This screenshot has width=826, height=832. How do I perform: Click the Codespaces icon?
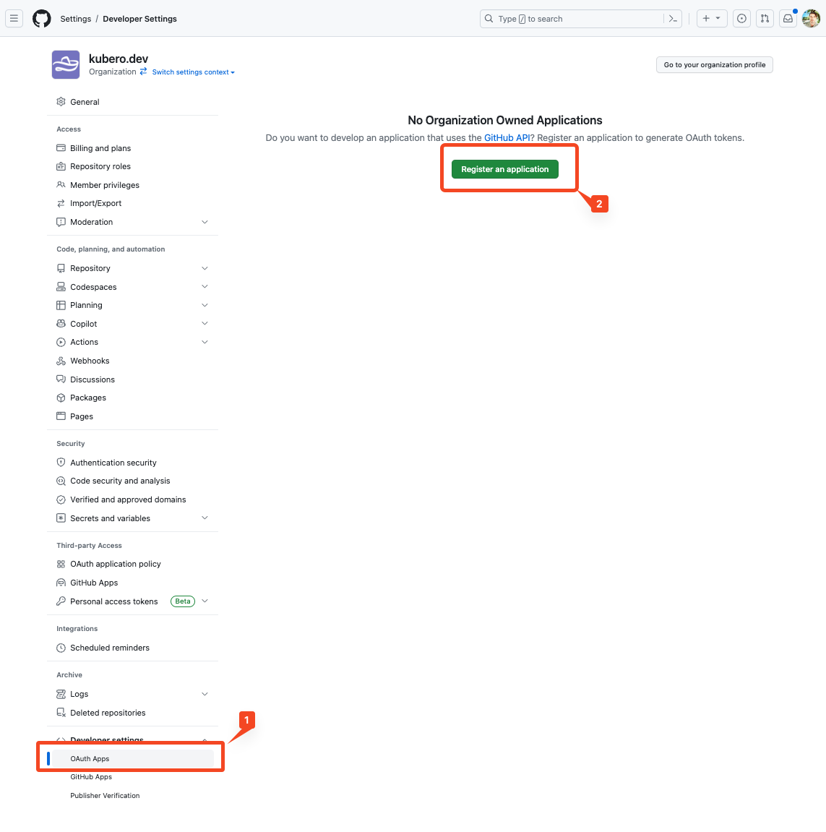click(x=61, y=286)
